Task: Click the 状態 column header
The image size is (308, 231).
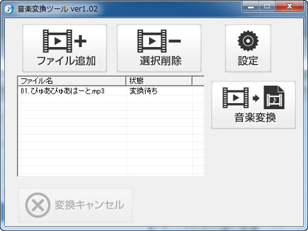Action: pos(159,81)
